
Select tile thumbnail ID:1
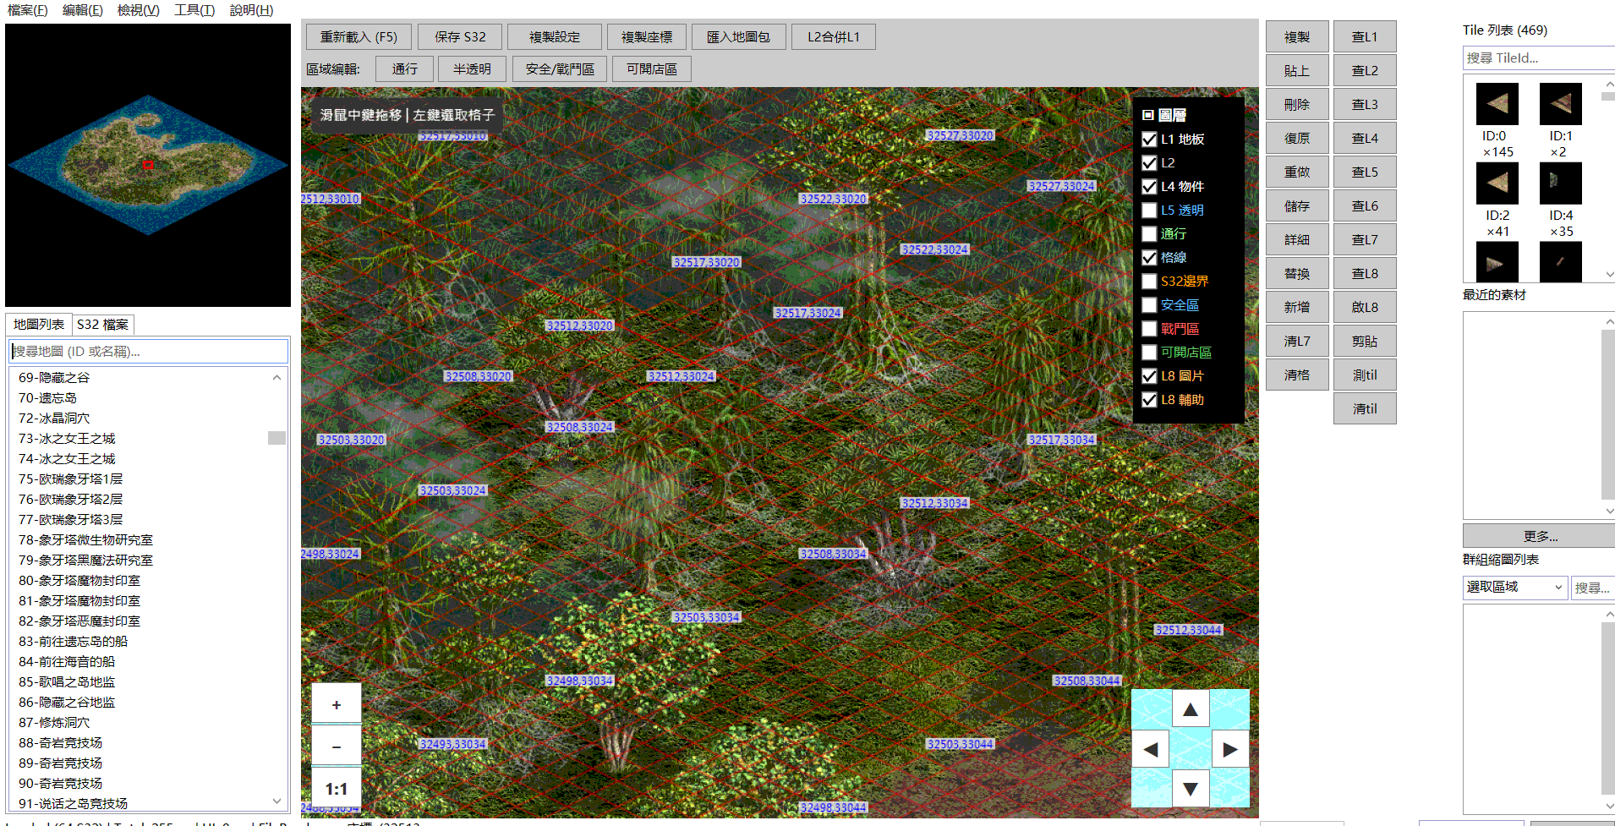(x=1561, y=104)
